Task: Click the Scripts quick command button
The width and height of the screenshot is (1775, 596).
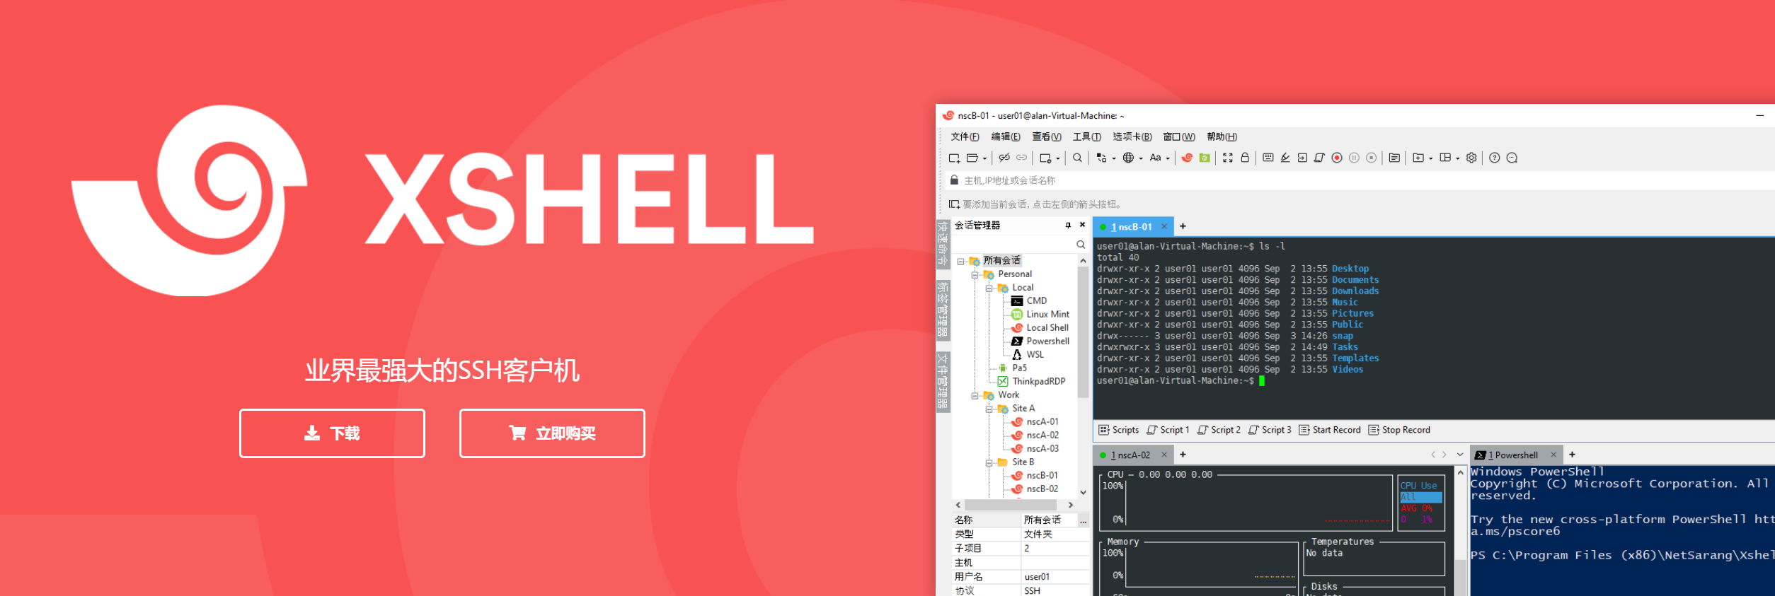Action: pos(1119,430)
